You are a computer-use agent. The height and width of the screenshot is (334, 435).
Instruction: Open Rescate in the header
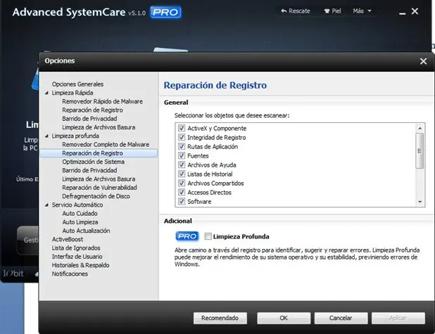[x=296, y=11]
